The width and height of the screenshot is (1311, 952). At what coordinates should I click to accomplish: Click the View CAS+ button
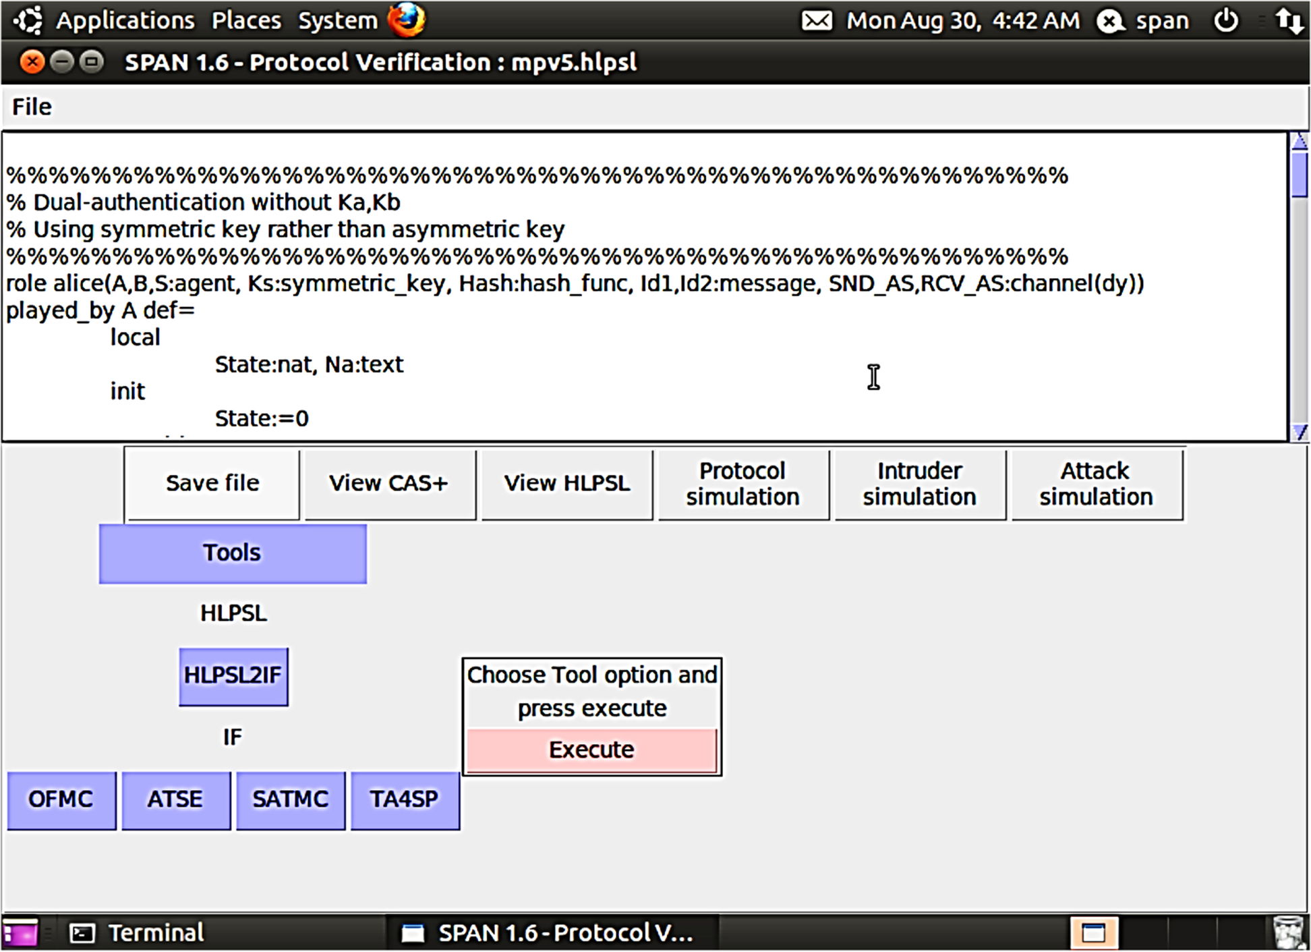389,483
